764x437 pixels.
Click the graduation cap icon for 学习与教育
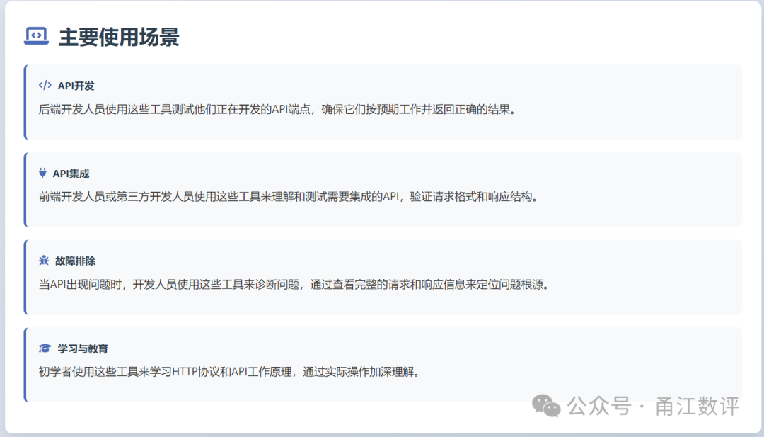[x=45, y=348]
